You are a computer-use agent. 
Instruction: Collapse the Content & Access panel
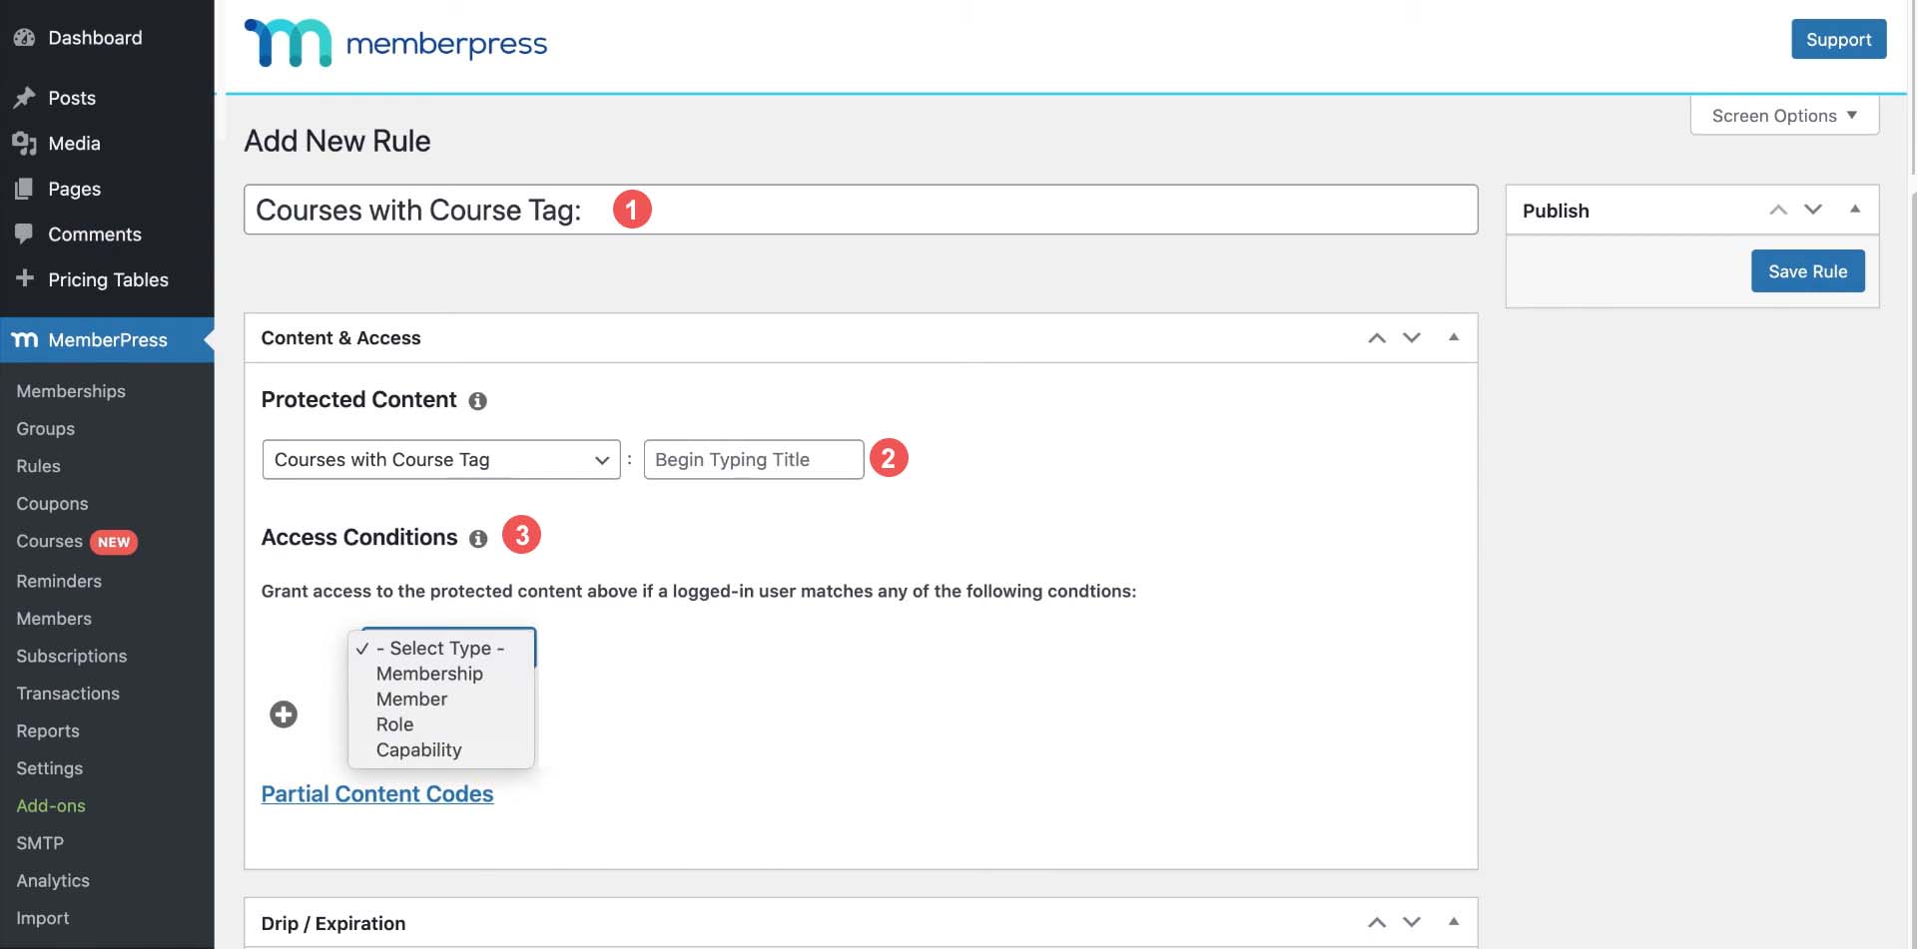click(1454, 337)
